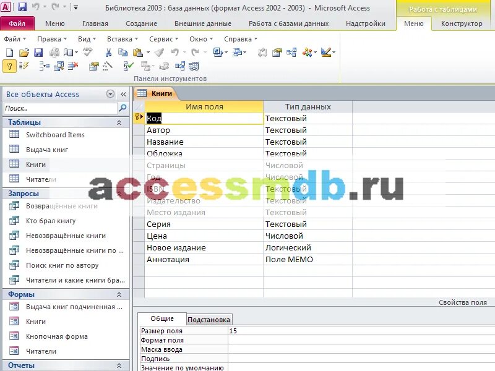The image size is (495, 371).
Task: Click the Delete Rows icon with the red cross
Action: [73, 66]
